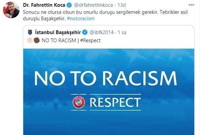Click the dark-skin raised fist emoji
200x135 pixels.
[37, 40]
